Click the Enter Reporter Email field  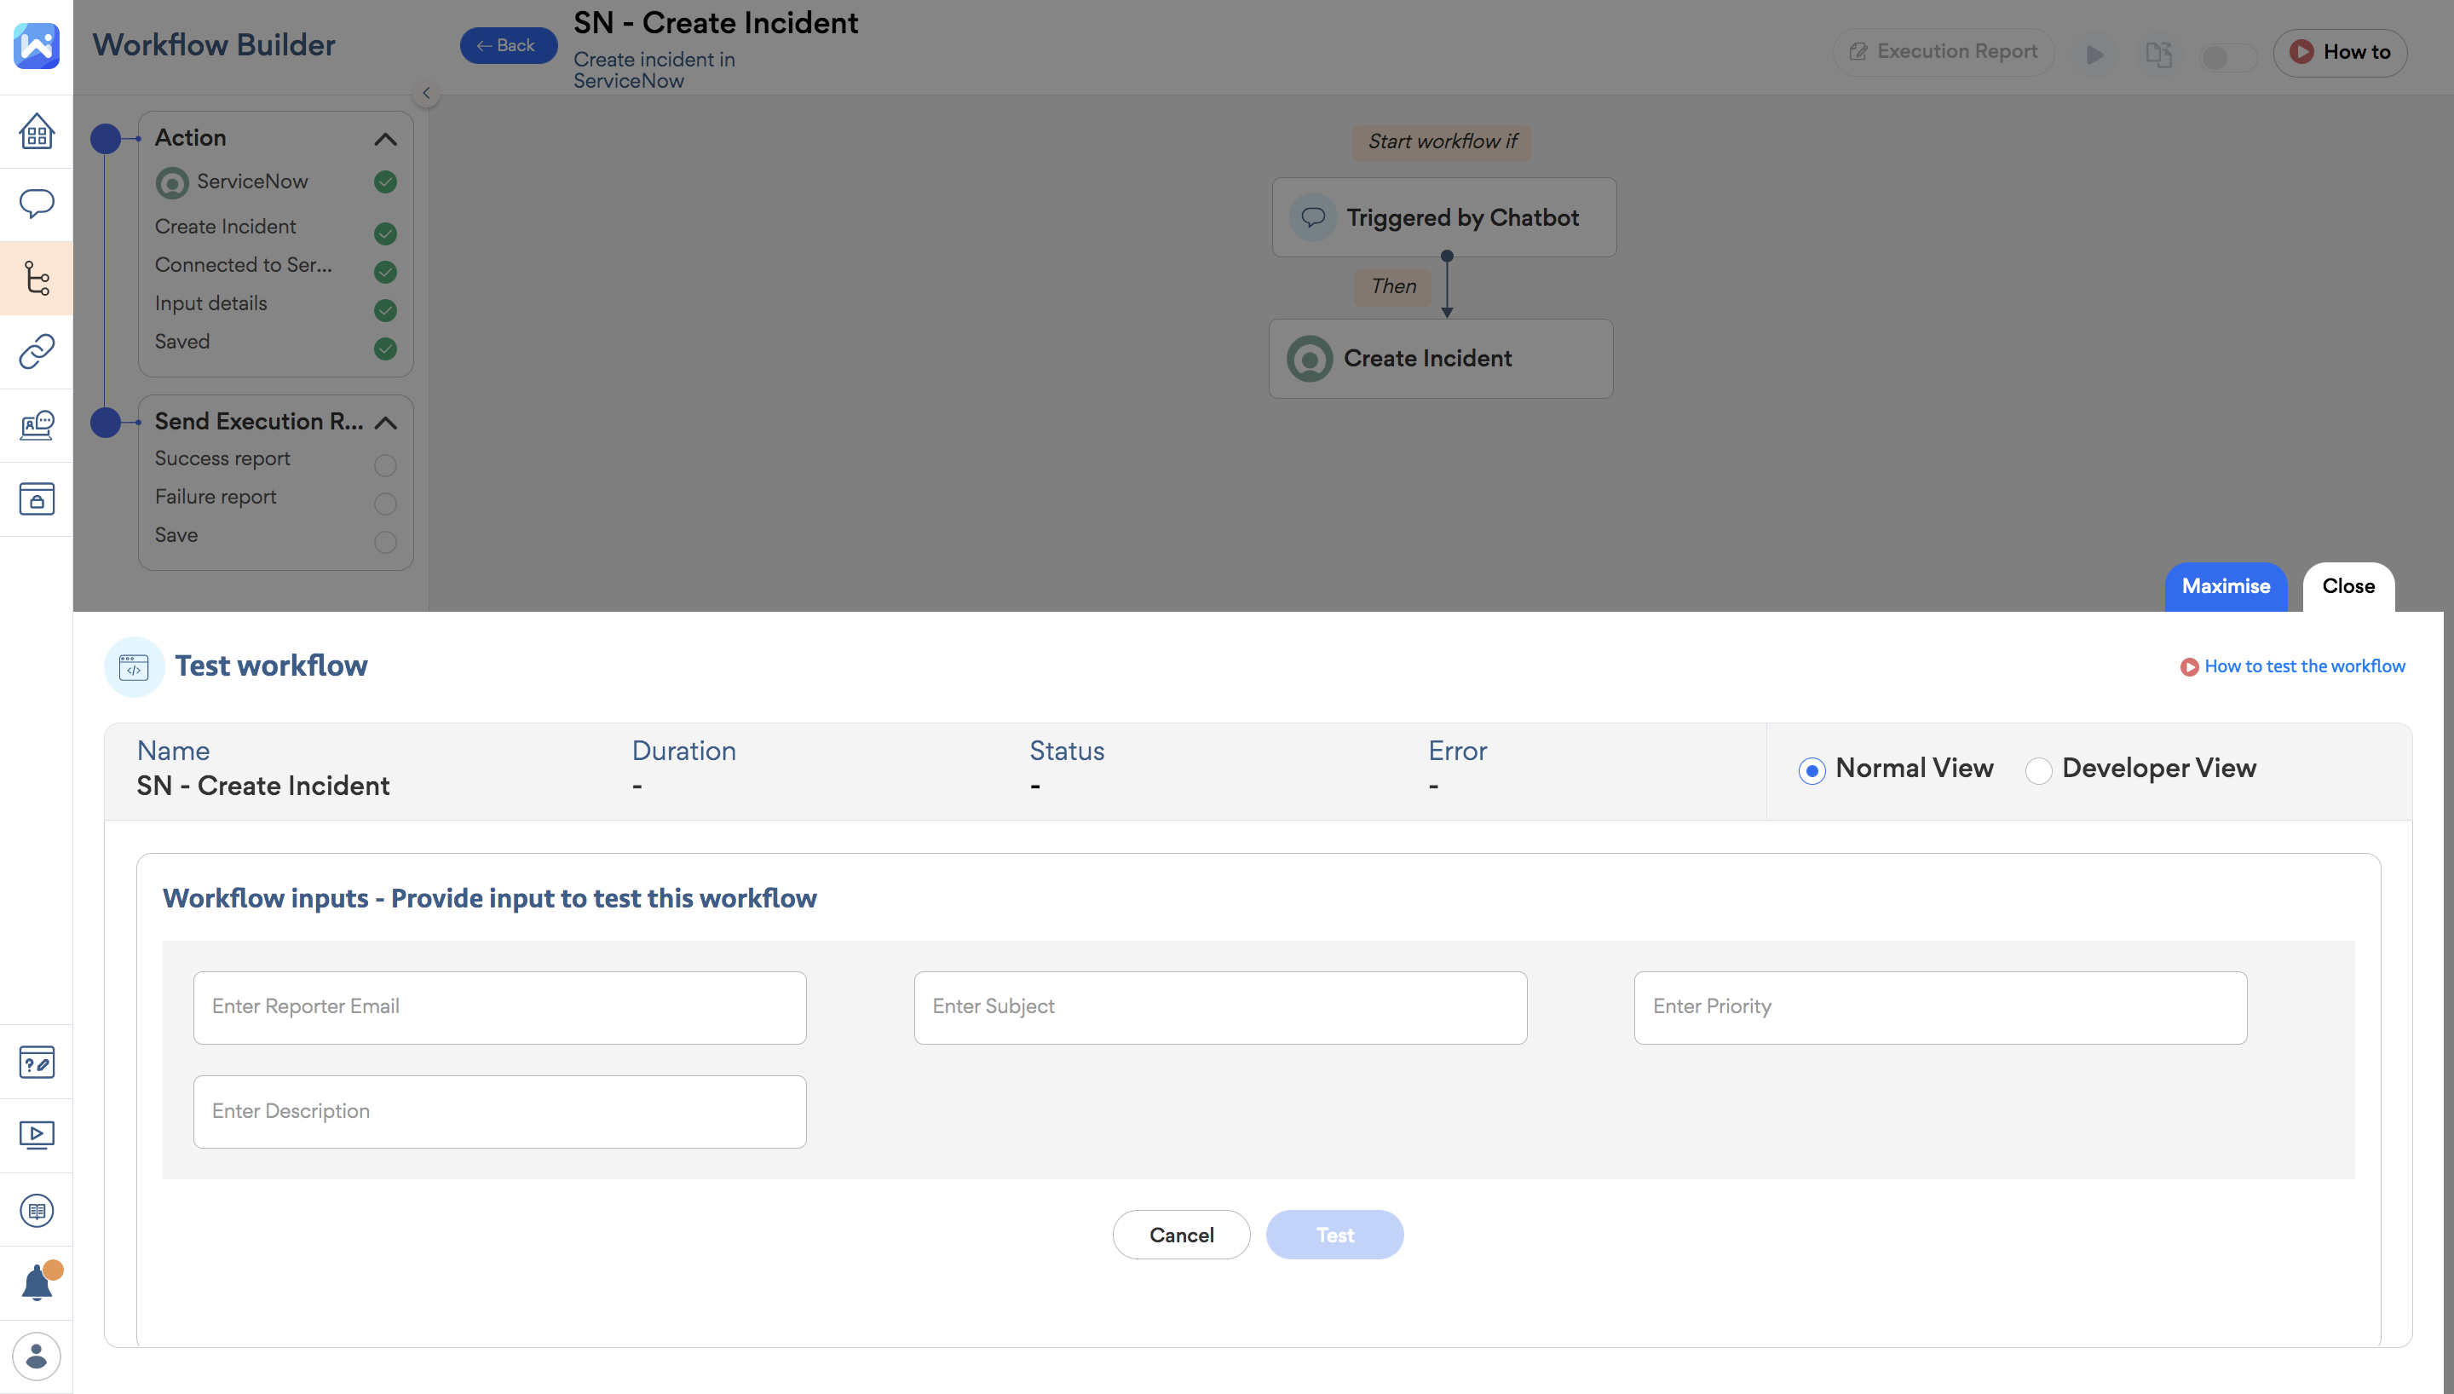[x=498, y=1007]
